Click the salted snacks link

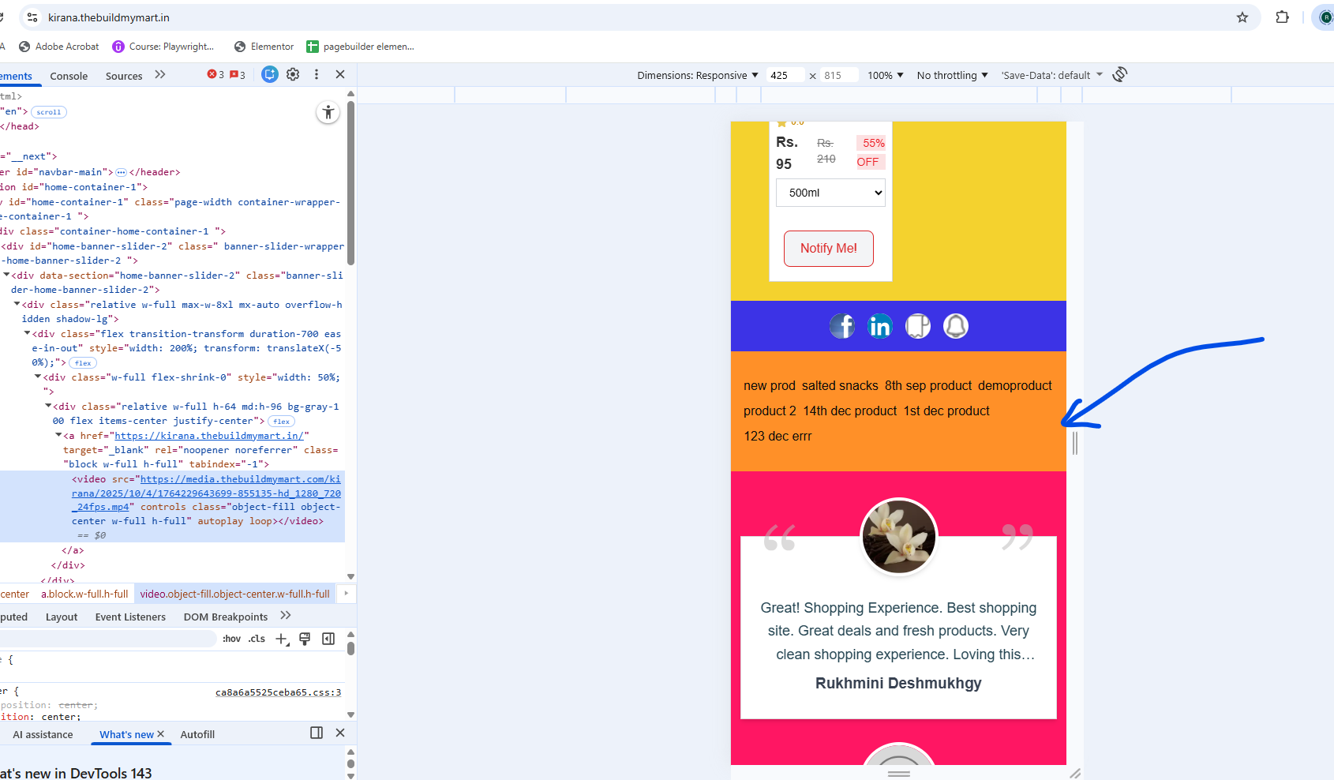point(840,386)
